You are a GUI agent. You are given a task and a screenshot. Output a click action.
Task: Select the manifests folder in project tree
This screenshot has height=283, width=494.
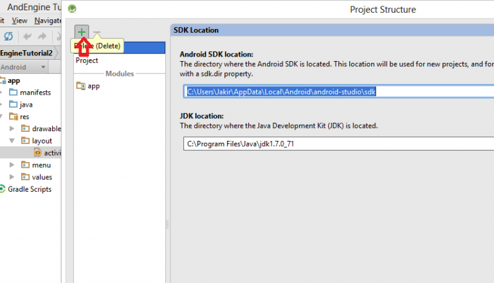tap(35, 93)
